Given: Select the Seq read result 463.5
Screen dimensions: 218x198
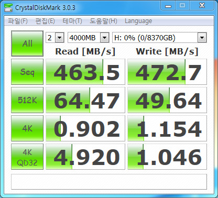Looking at the screenshot, I should tap(85, 72).
